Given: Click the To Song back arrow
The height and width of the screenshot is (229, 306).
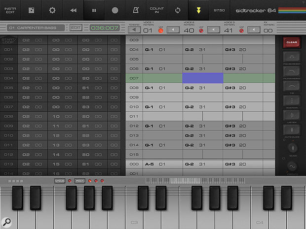Looking at the screenshot, I should pyautogui.click(x=134, y=30).
